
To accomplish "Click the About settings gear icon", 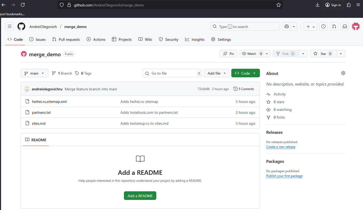I will tap(343, 73).
